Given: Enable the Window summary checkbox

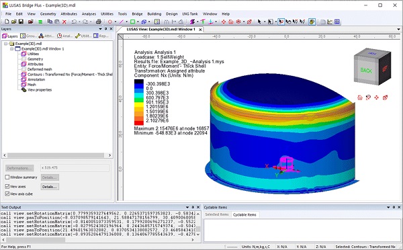Looking at the screenshot, I should (x=7, y=177).
